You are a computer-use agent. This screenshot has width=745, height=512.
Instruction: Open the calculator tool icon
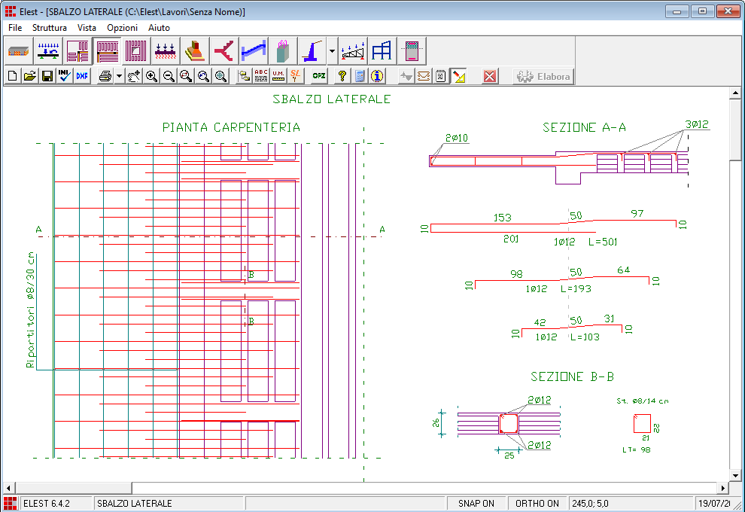(x=360, y=76)
